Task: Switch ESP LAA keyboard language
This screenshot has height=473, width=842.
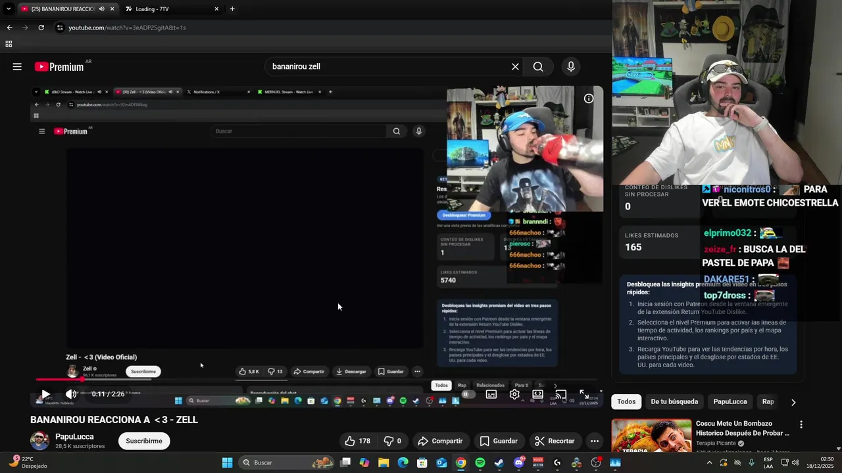Action: point(768,462)
